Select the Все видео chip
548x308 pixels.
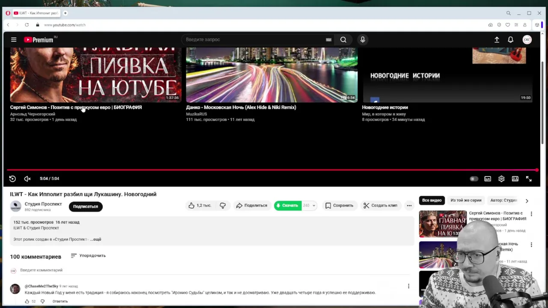(432, 200)
